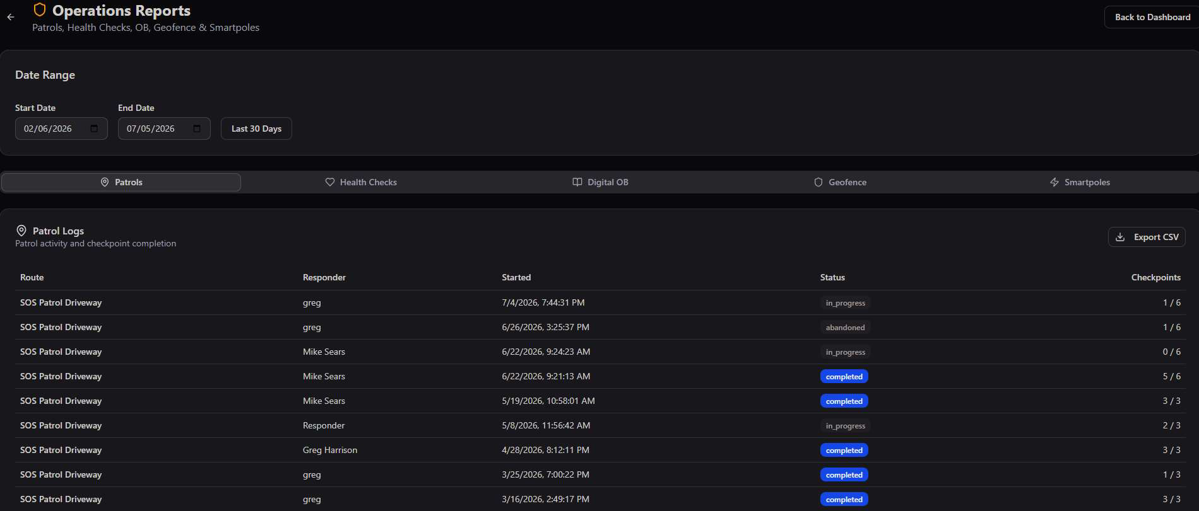Image resolution: width=1199 pixels, height=511 pixels.
Task: Click the back arrow icon
Action: pyautogui.click(x=11, y=17)
